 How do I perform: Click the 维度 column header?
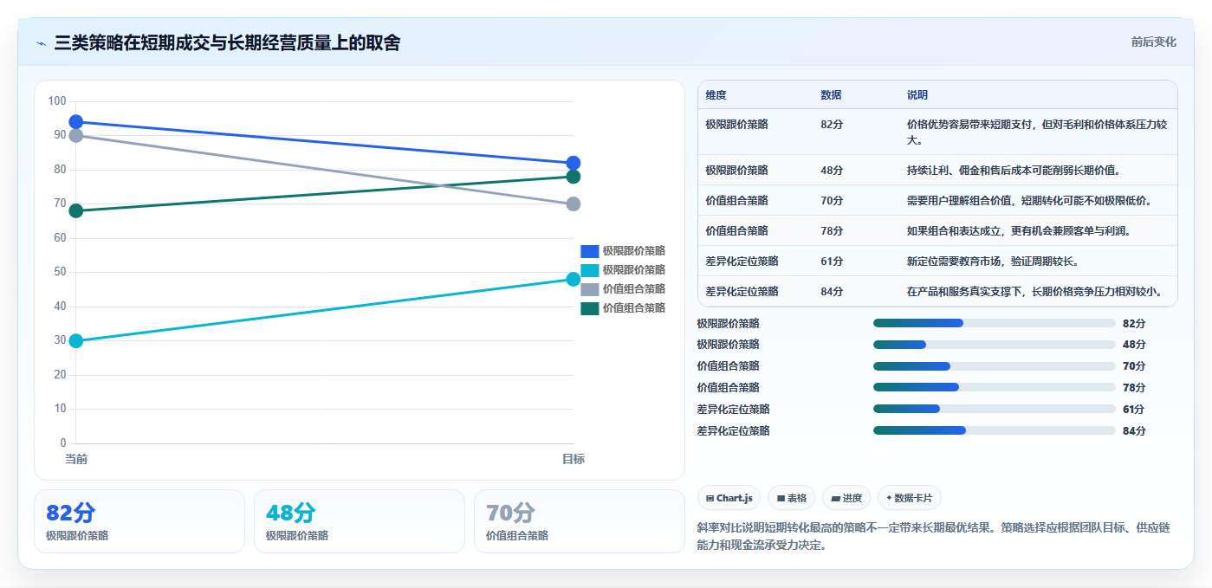(x=716, y=94)
